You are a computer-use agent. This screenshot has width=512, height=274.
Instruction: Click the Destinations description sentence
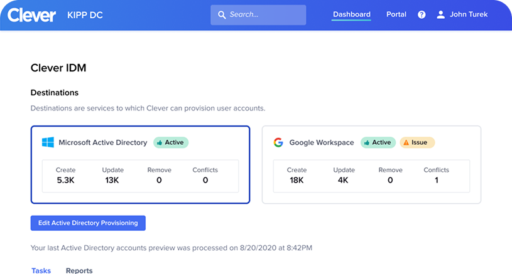(x=148, y=108)
